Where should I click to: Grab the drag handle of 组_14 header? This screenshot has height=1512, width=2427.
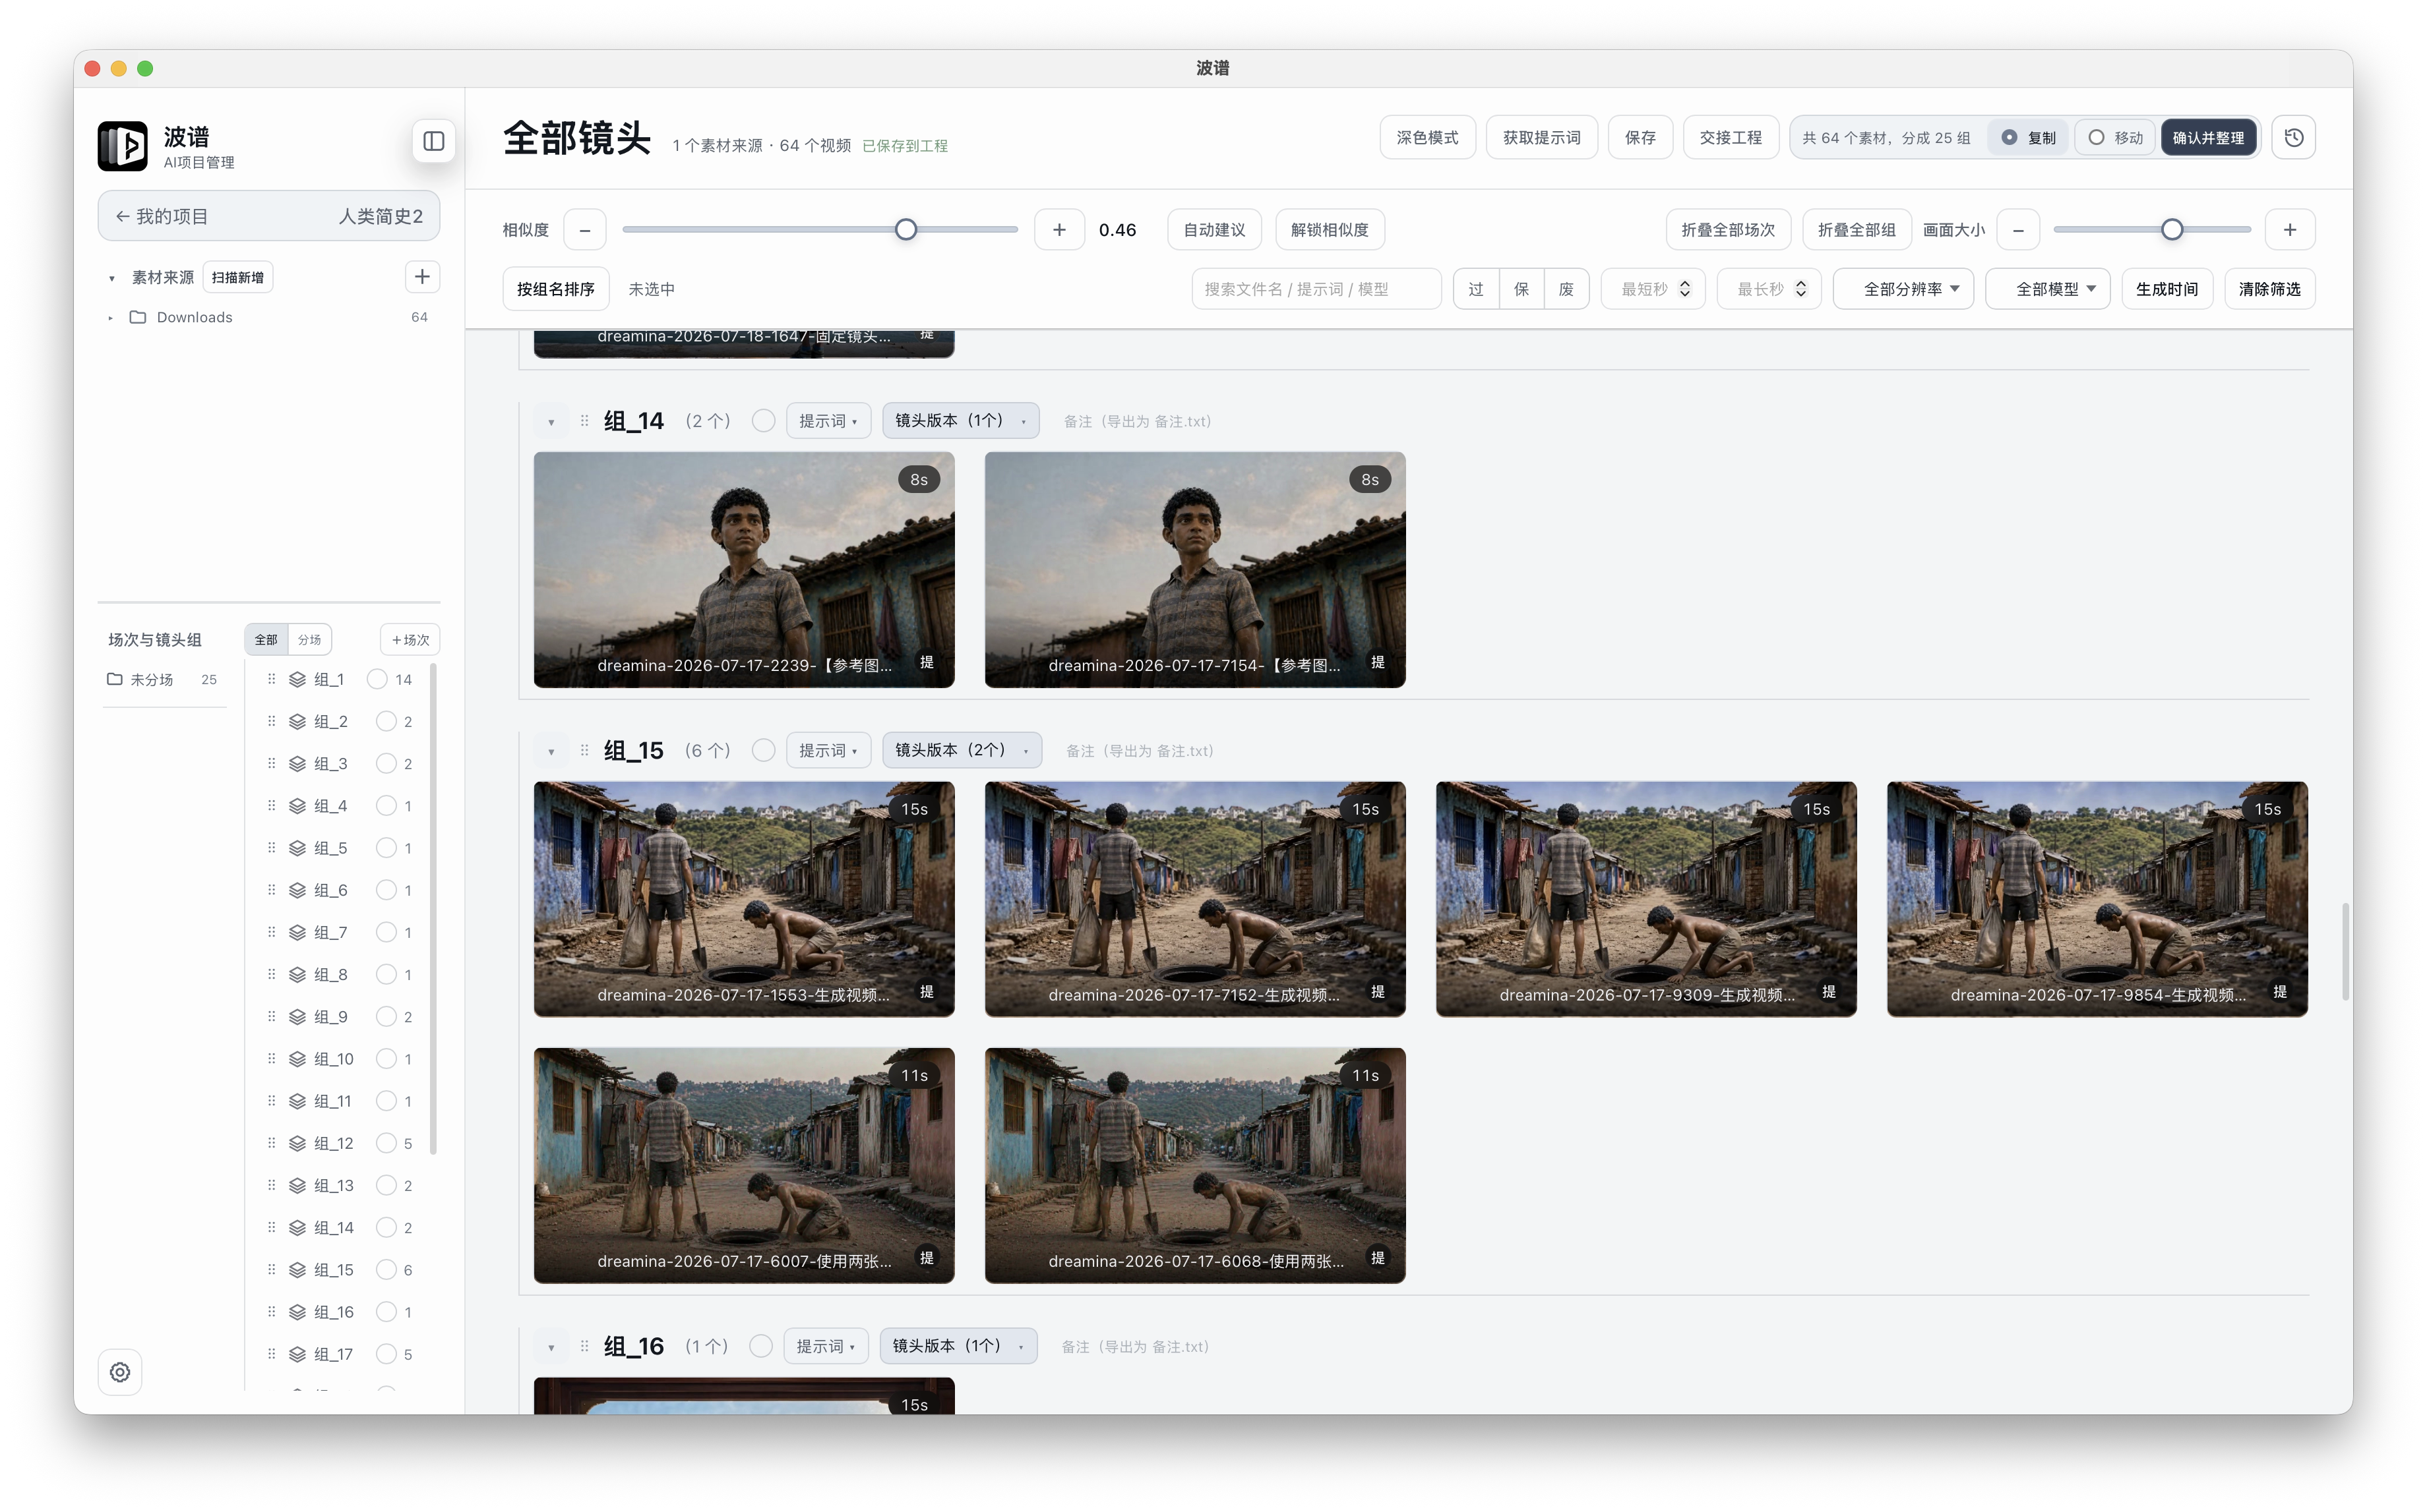coord(584,421)
